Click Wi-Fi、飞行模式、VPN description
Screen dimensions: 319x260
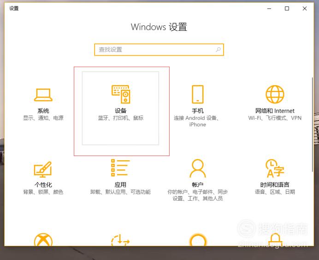pyautogui.click(x=275, y=118)
